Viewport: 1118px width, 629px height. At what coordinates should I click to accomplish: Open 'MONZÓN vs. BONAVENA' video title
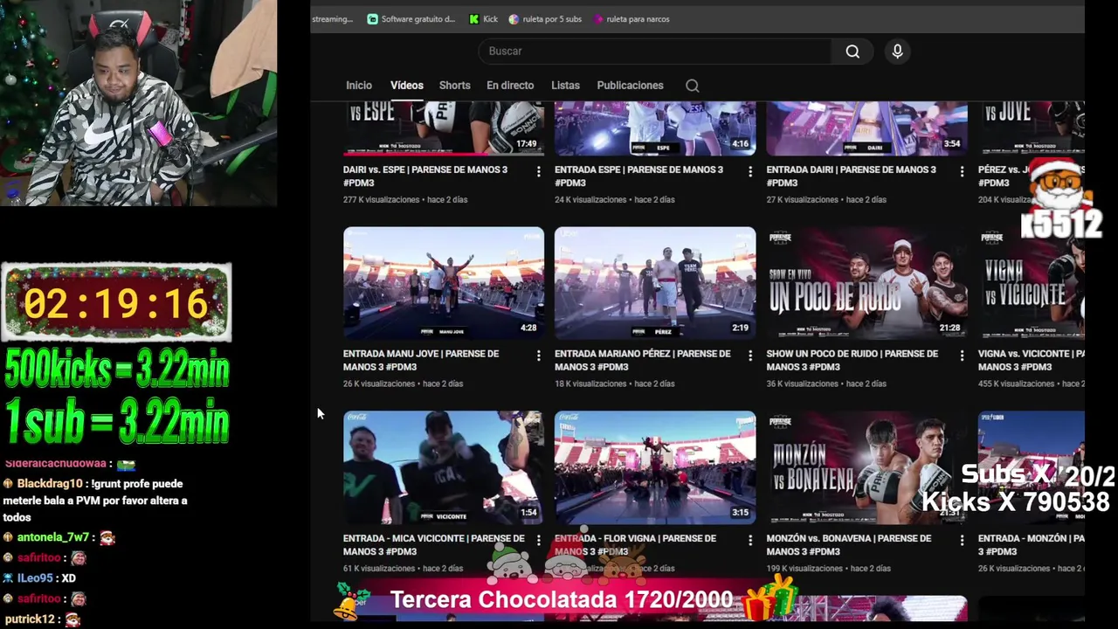(x=848, y=545)
